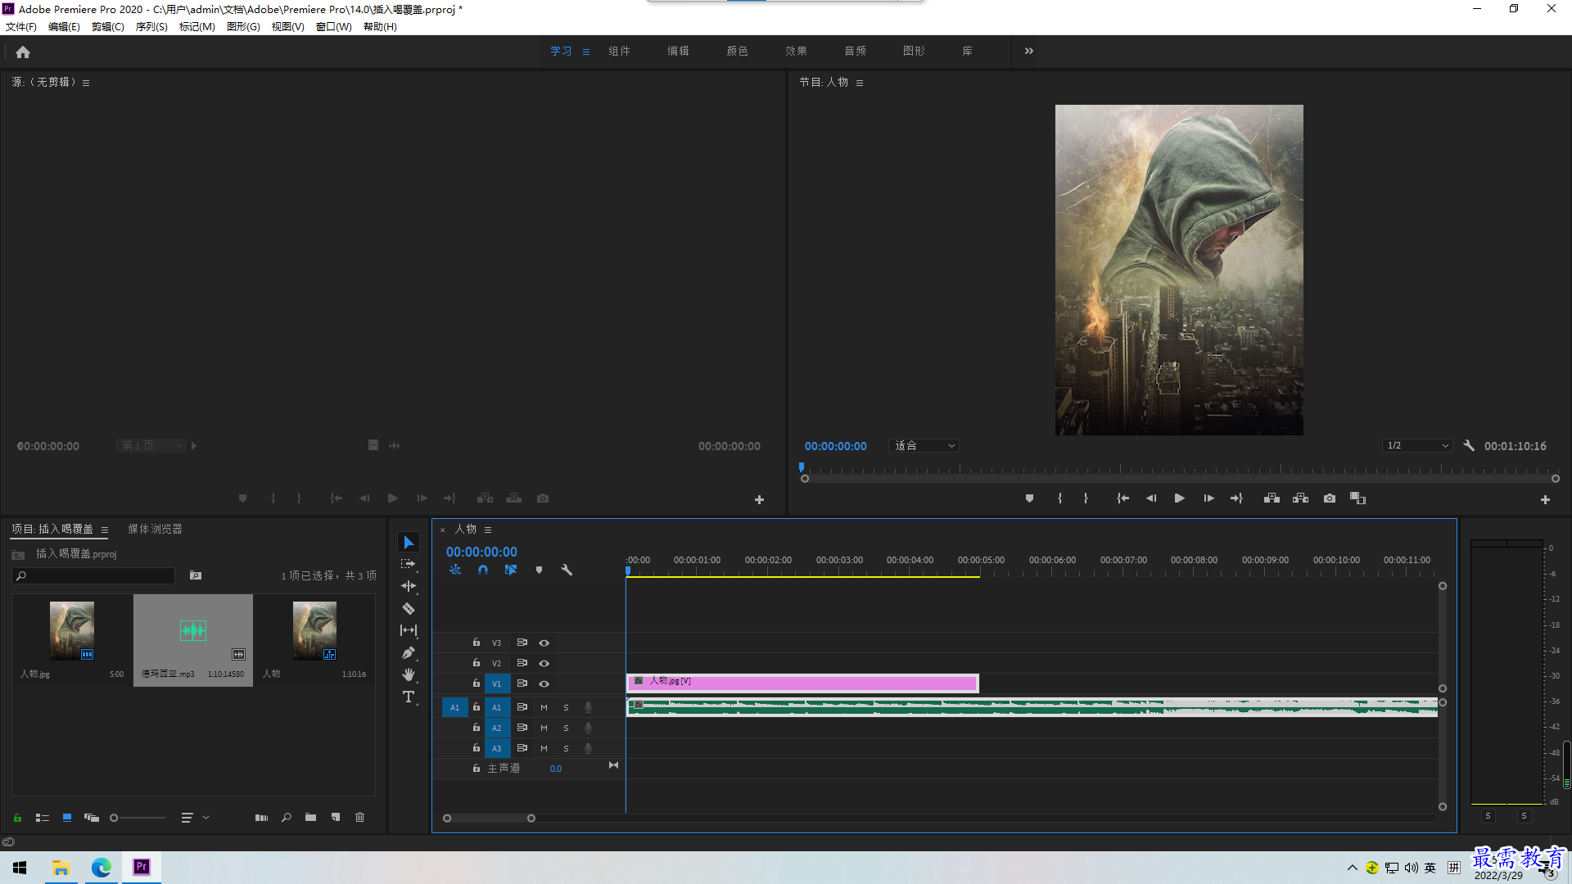This screenshot has width=1572, height=884.
Task: Mark In point in Program monitor
Action: click(x=1059, y=498)
